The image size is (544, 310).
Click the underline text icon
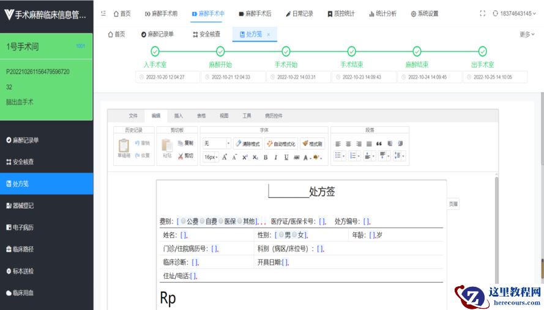286,157
